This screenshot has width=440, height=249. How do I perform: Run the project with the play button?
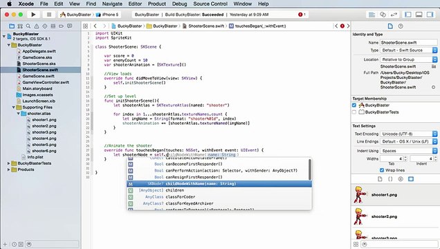[33, 15]
